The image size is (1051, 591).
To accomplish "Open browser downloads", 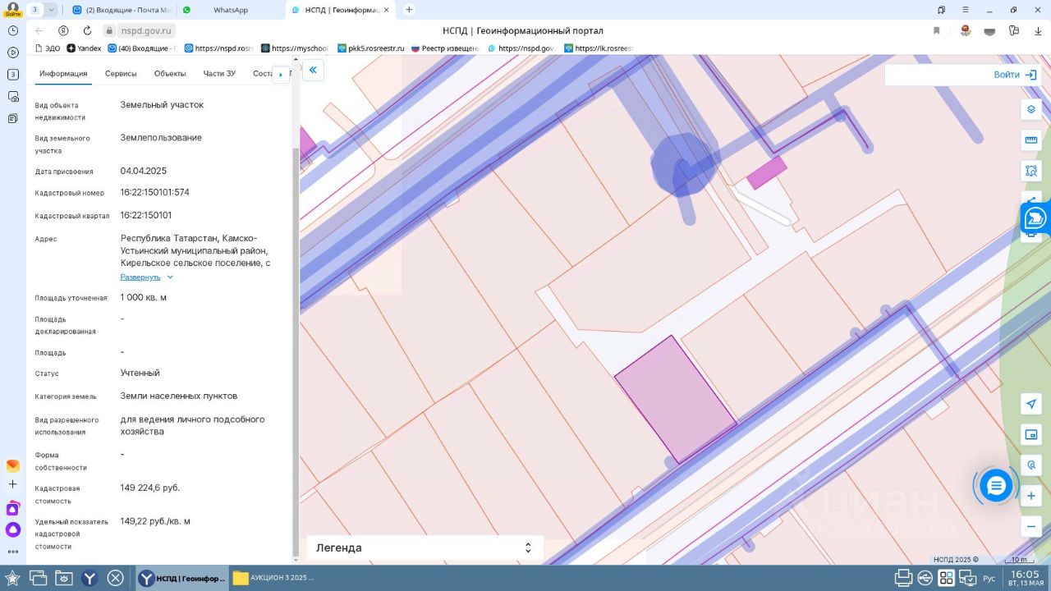I will tap(1038, 30).
